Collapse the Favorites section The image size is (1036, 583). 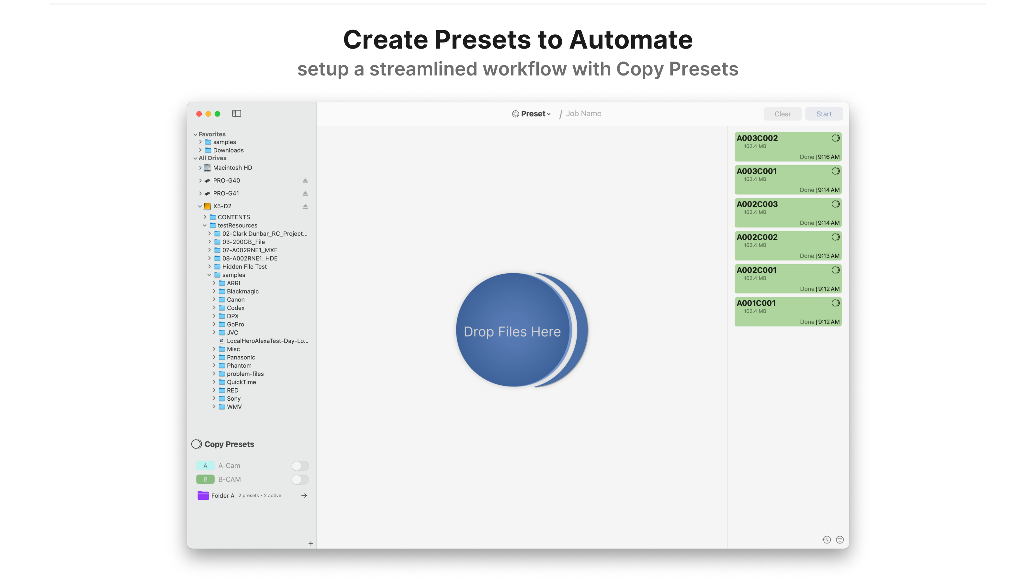point(196,134)
